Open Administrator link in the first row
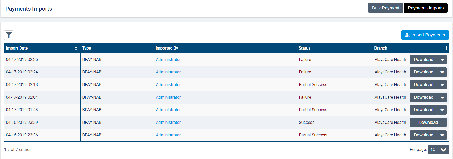The image size is (453, 159). (x=168, y=60)
